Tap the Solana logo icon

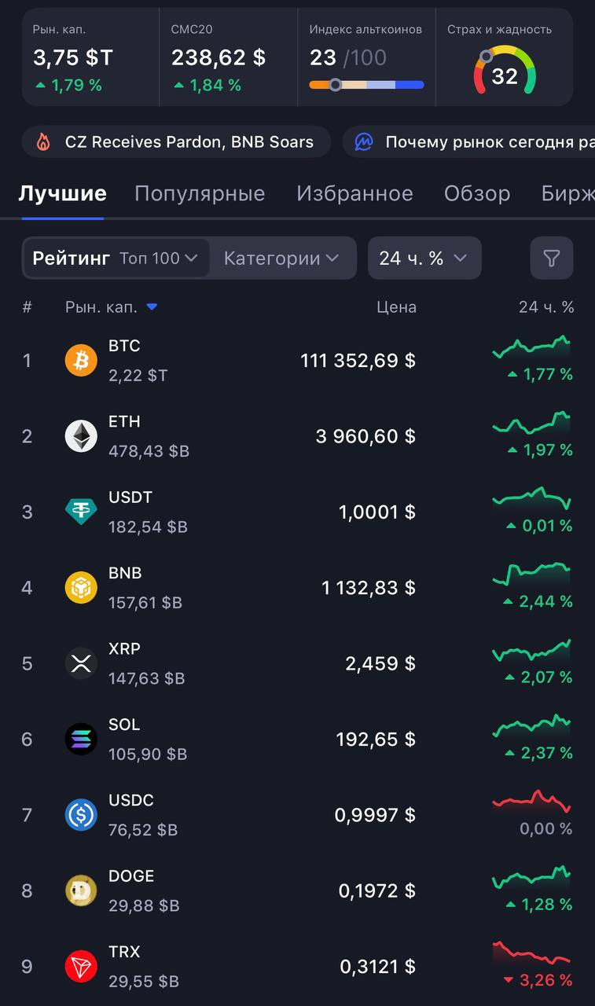pyautogui.click(x=81, y=740)
